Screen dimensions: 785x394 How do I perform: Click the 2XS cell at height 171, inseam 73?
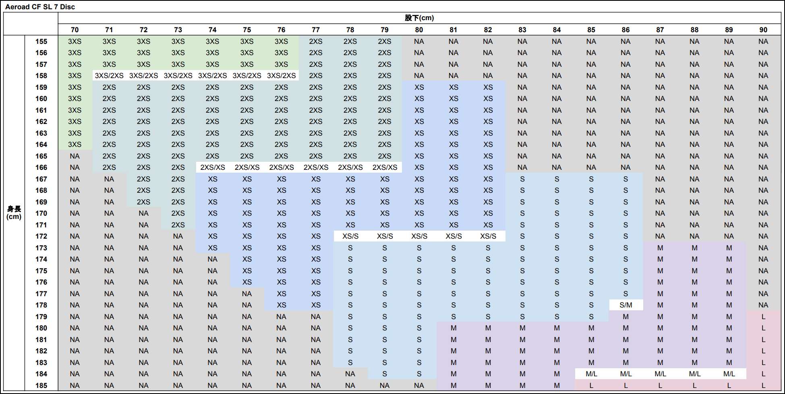click(178, 225)
